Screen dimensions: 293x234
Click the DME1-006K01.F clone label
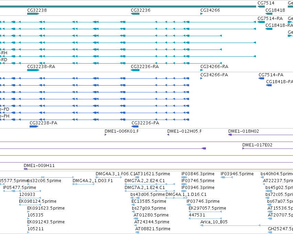(x=122, y=131)
